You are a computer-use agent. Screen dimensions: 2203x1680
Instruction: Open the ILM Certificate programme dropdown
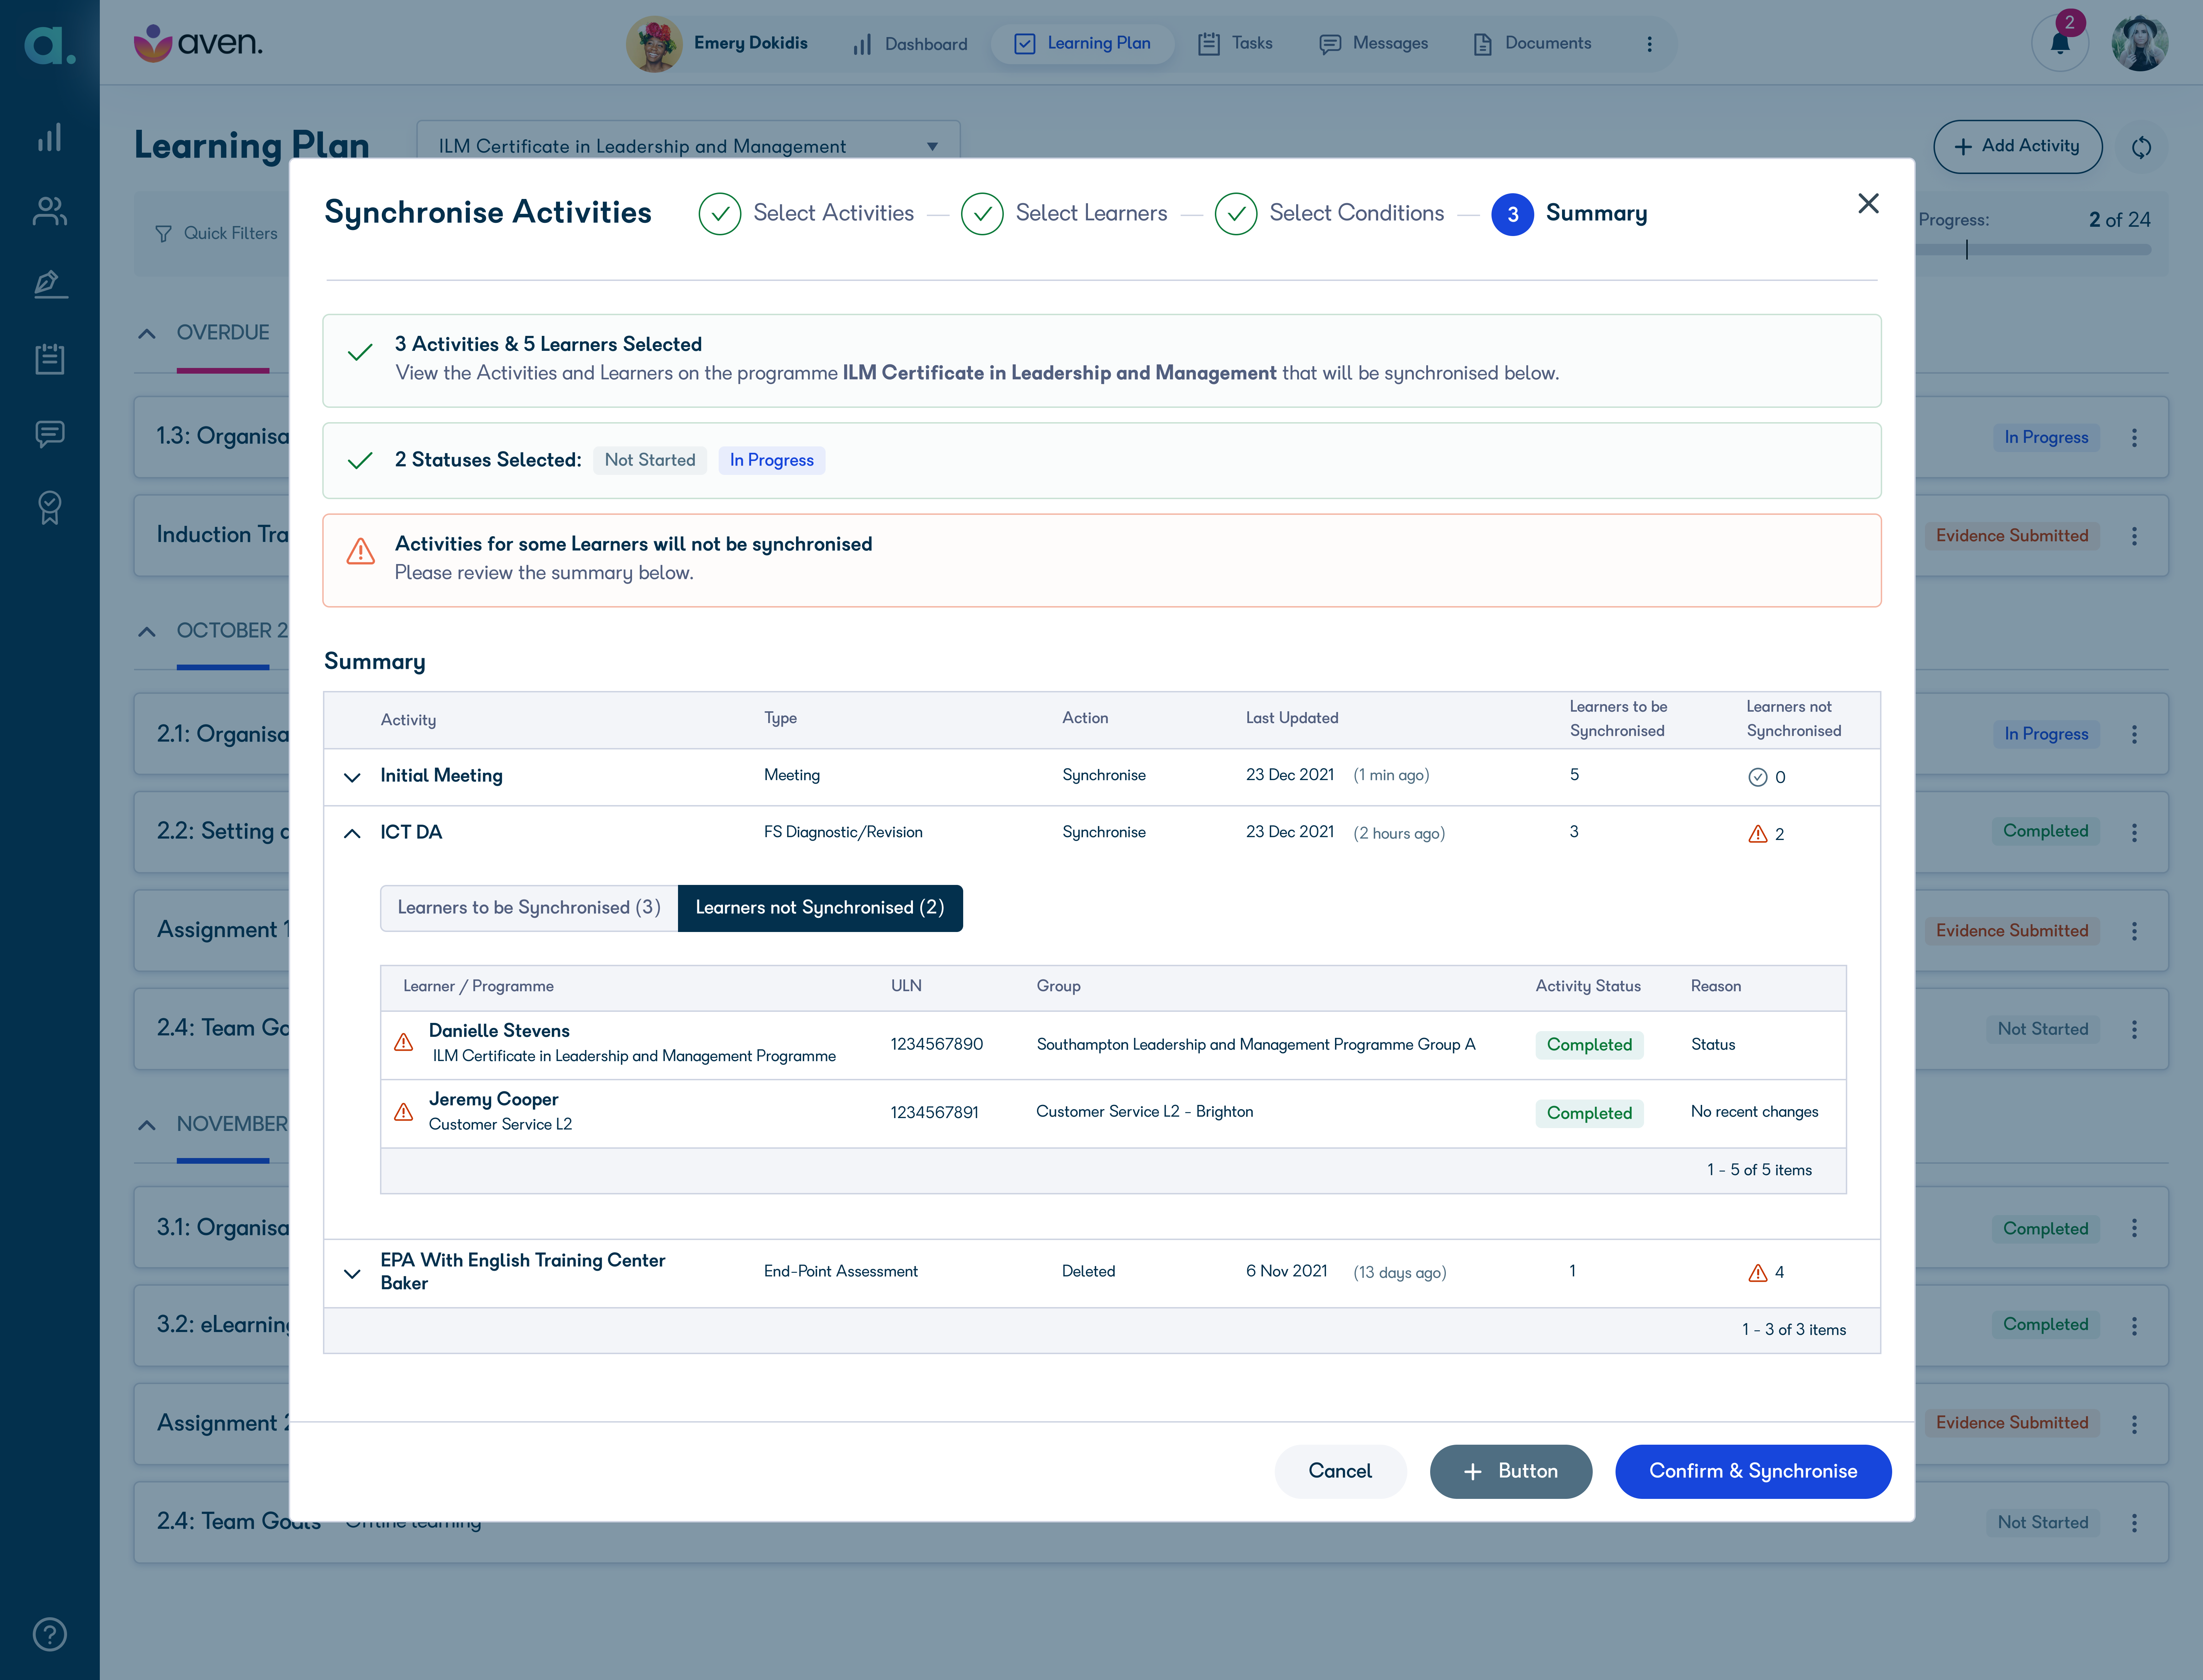click(689, 146)
